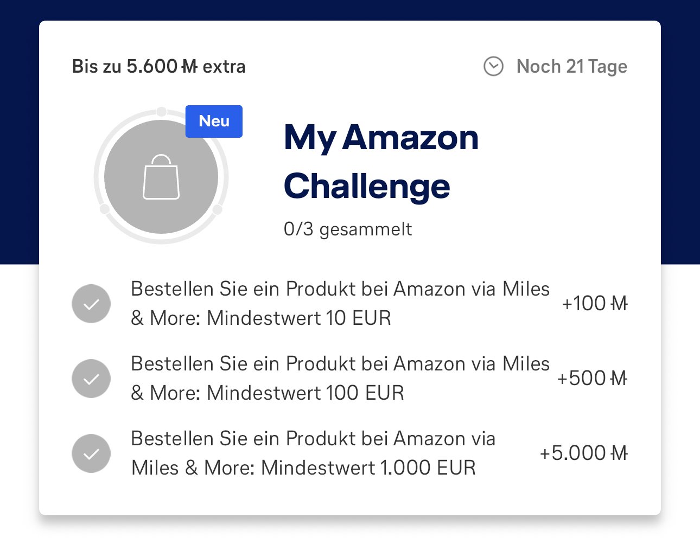Click the "Noch 21 Tage" countdown text

[x=571, y=67]
